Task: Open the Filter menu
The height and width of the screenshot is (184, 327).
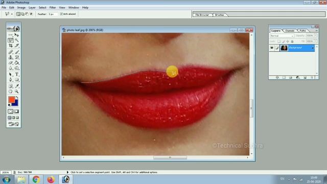Action: [53, 8]
